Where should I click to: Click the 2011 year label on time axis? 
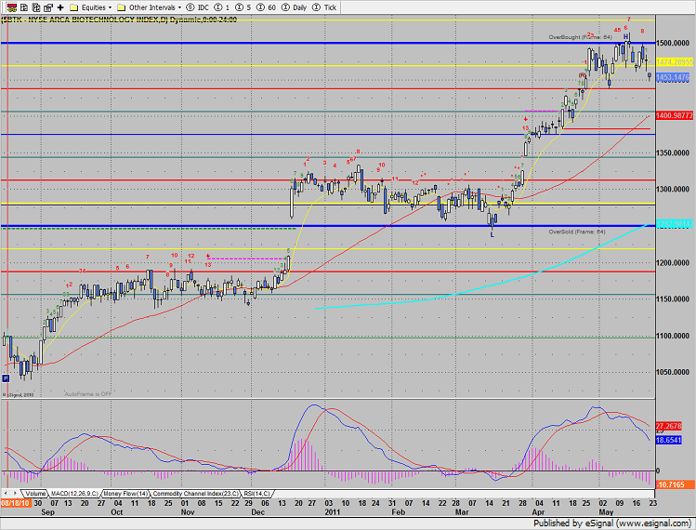[x=332, y=511]
